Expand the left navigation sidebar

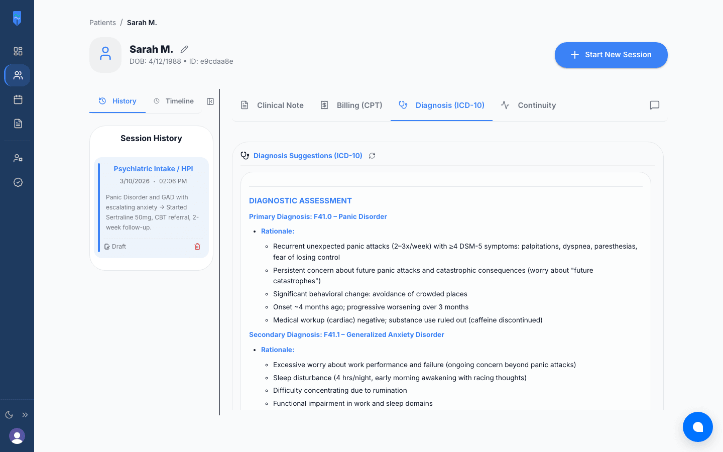(x=25, y=415)
